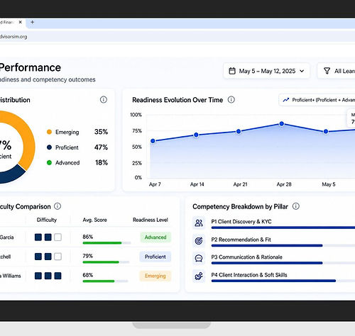The width and height of the screenshot is (355, 336).
Task: Open the Proficient+ metric selector dropdown
Action: [x=317, y=100]
